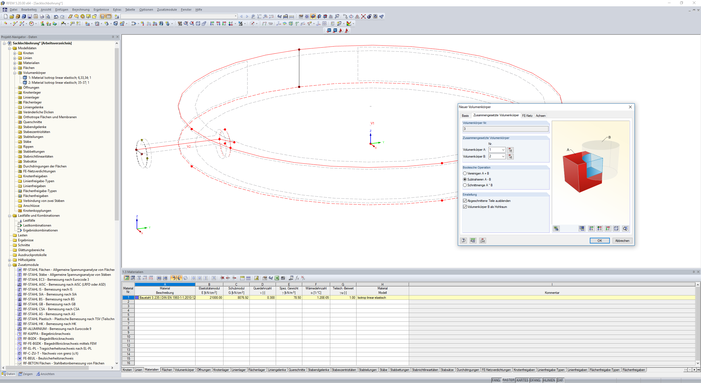Open the dialog help button
701x383 pixels.
tap(463, 241)
